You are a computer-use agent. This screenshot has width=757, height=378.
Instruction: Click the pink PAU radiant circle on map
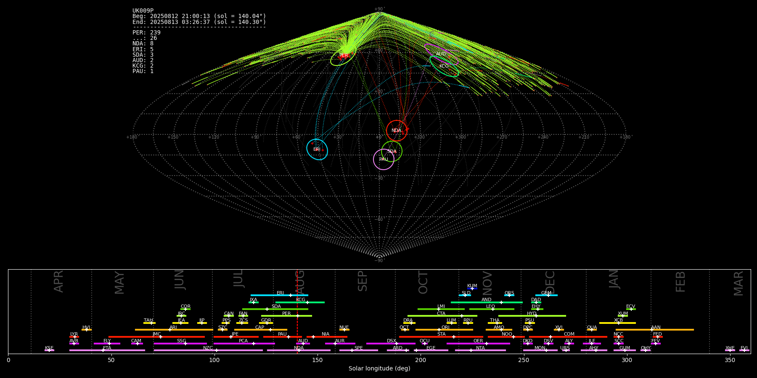point(384,159)
